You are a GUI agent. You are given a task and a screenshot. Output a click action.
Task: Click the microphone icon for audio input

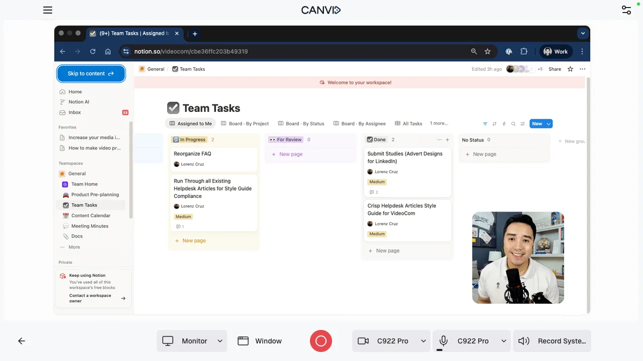pos(443,340)
